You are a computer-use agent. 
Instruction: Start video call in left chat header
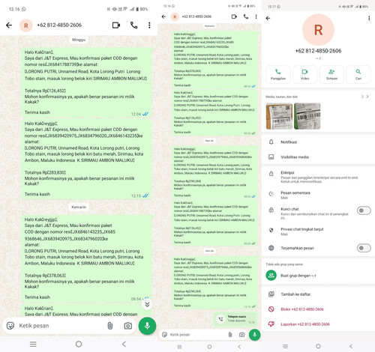(x=116, y=25)
